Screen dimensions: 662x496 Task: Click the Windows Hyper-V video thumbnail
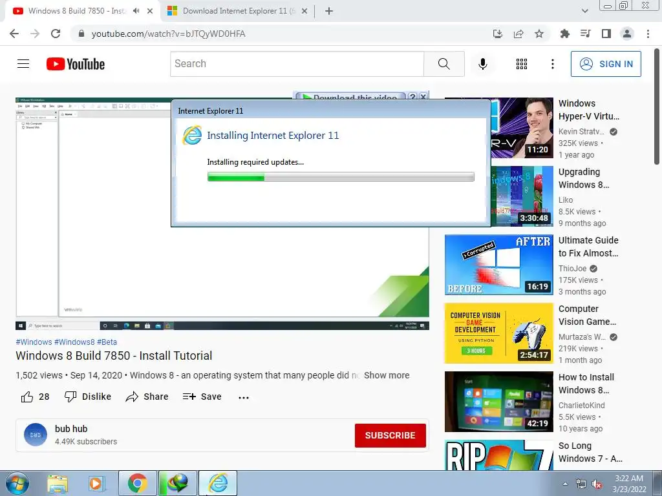pyautogui.click(x=522, y=128)
